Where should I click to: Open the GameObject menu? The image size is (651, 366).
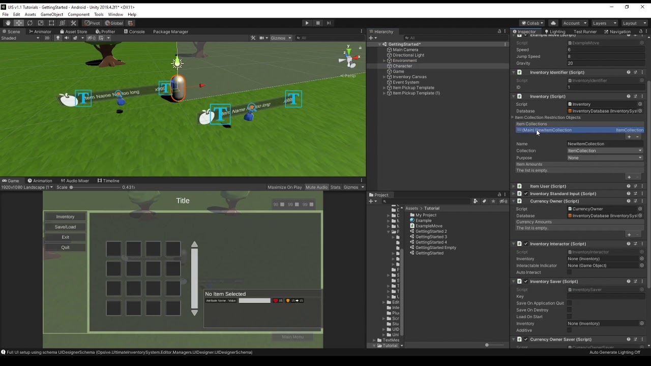coord(52,14)
